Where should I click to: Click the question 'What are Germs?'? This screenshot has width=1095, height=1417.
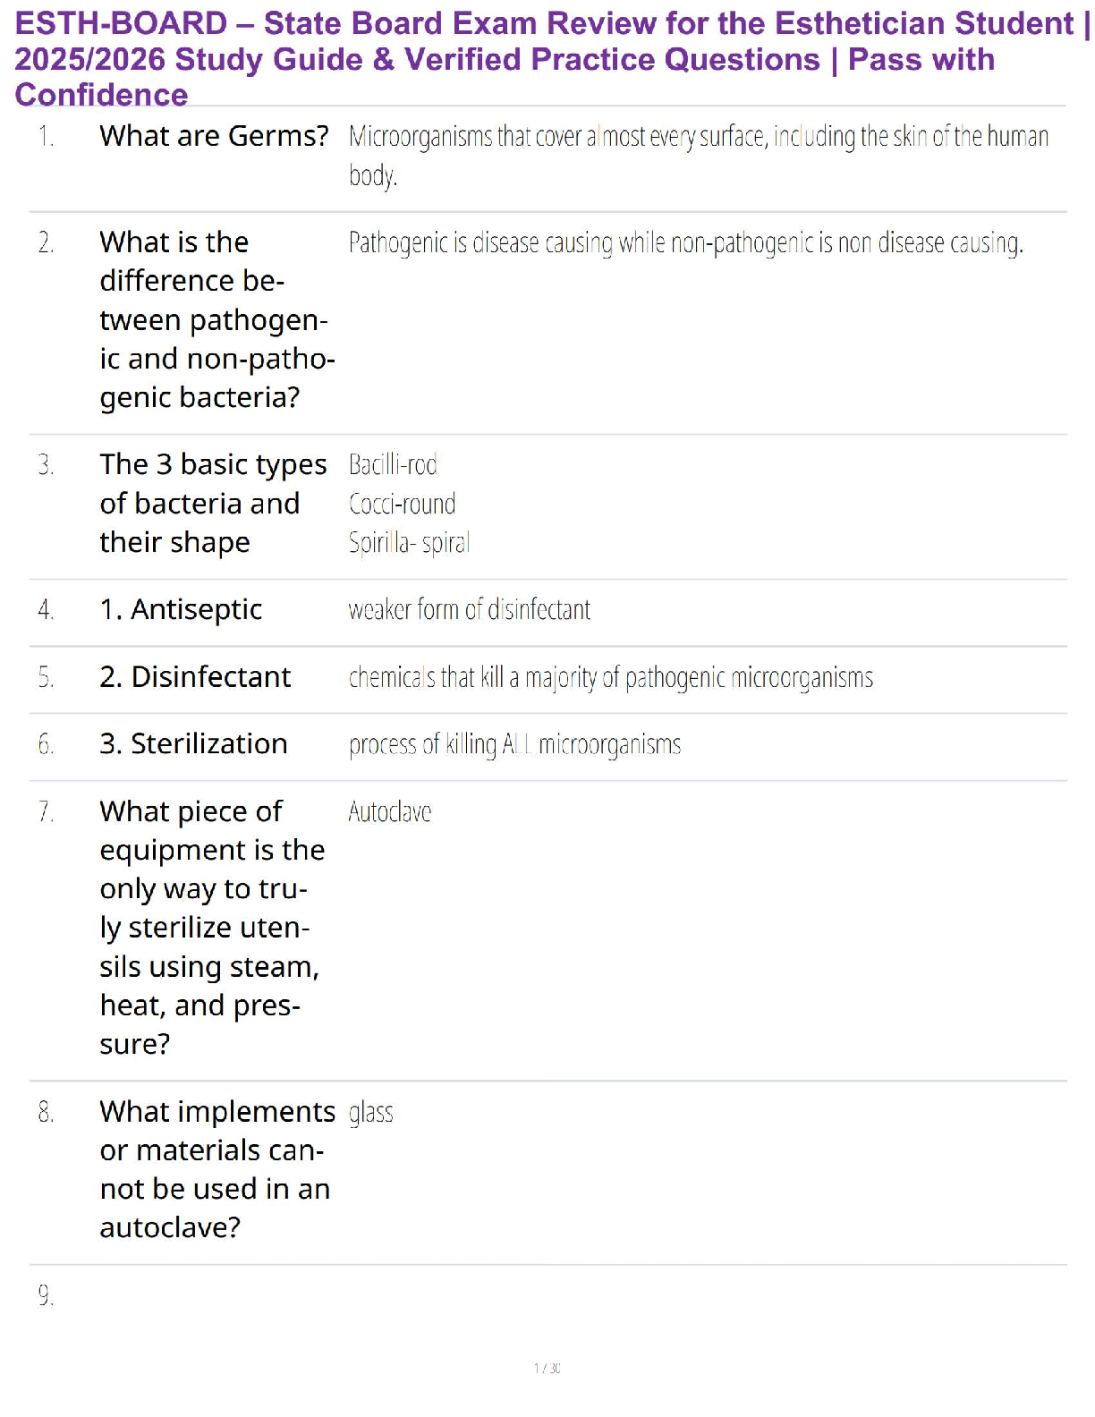point(214,136)
